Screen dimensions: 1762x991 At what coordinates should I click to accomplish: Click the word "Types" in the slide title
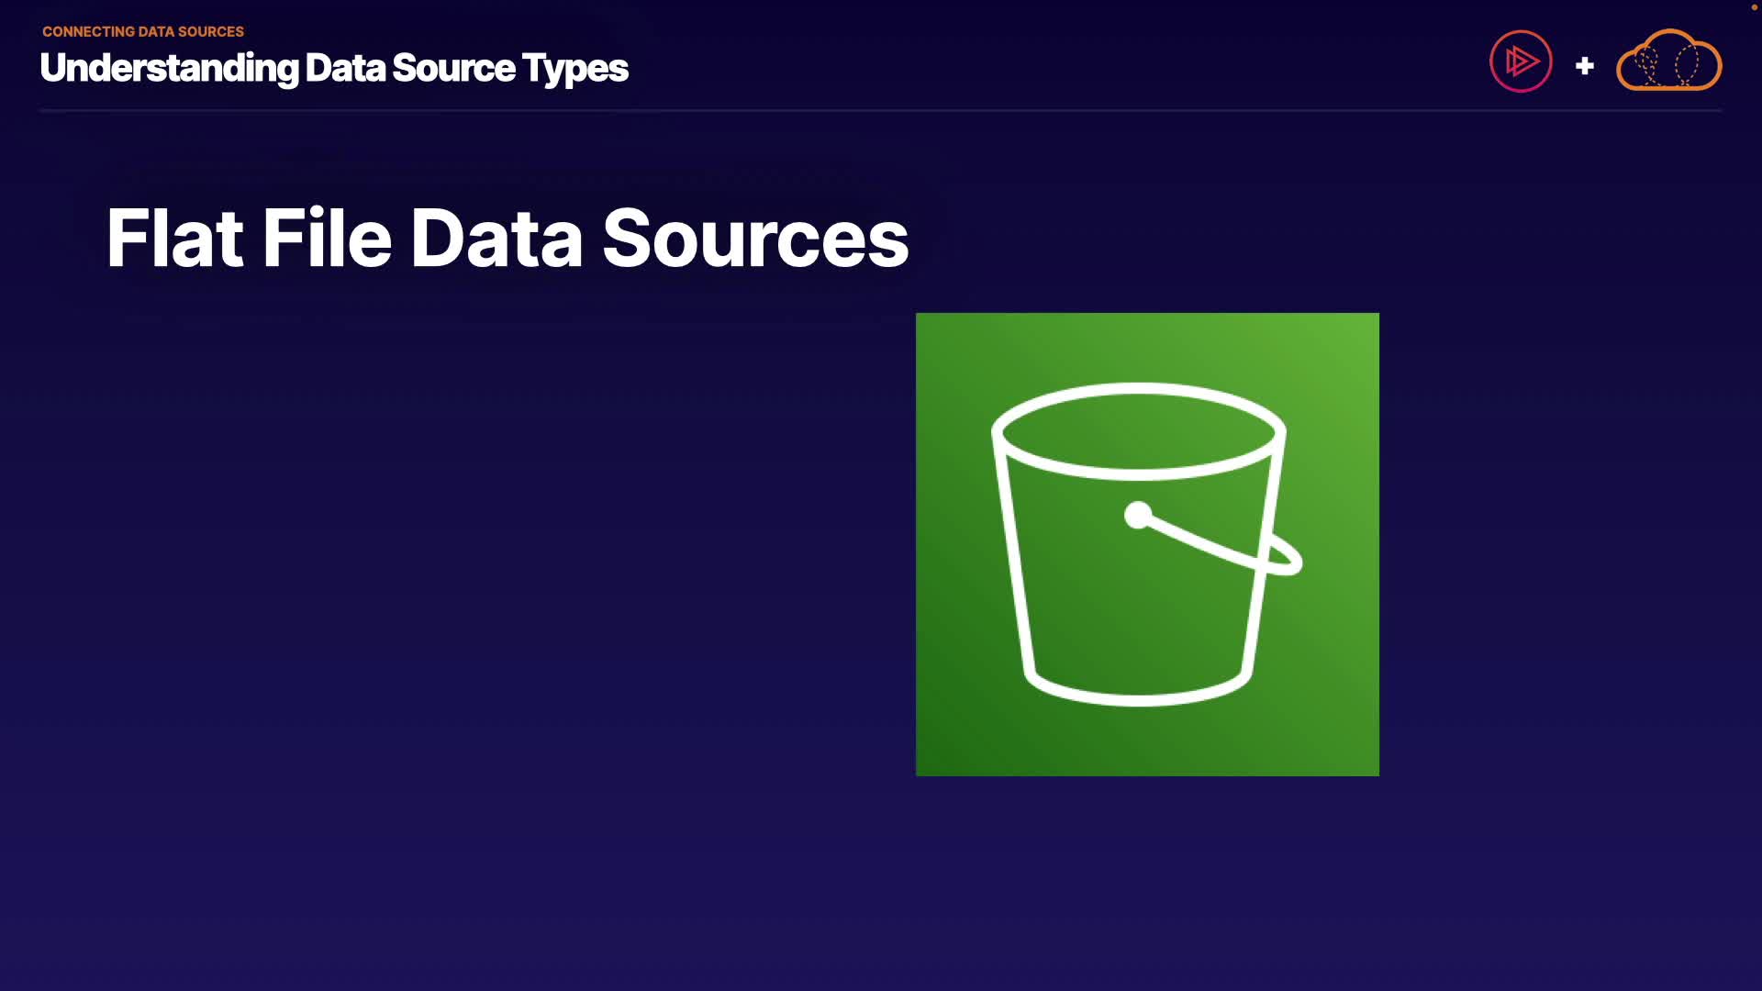click(575, 68)
